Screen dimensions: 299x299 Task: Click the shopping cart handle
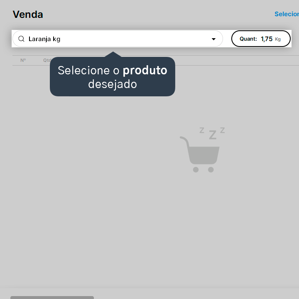point(184,141)
